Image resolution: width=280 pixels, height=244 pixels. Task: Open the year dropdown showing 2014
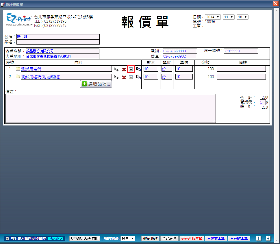point(213,17)
